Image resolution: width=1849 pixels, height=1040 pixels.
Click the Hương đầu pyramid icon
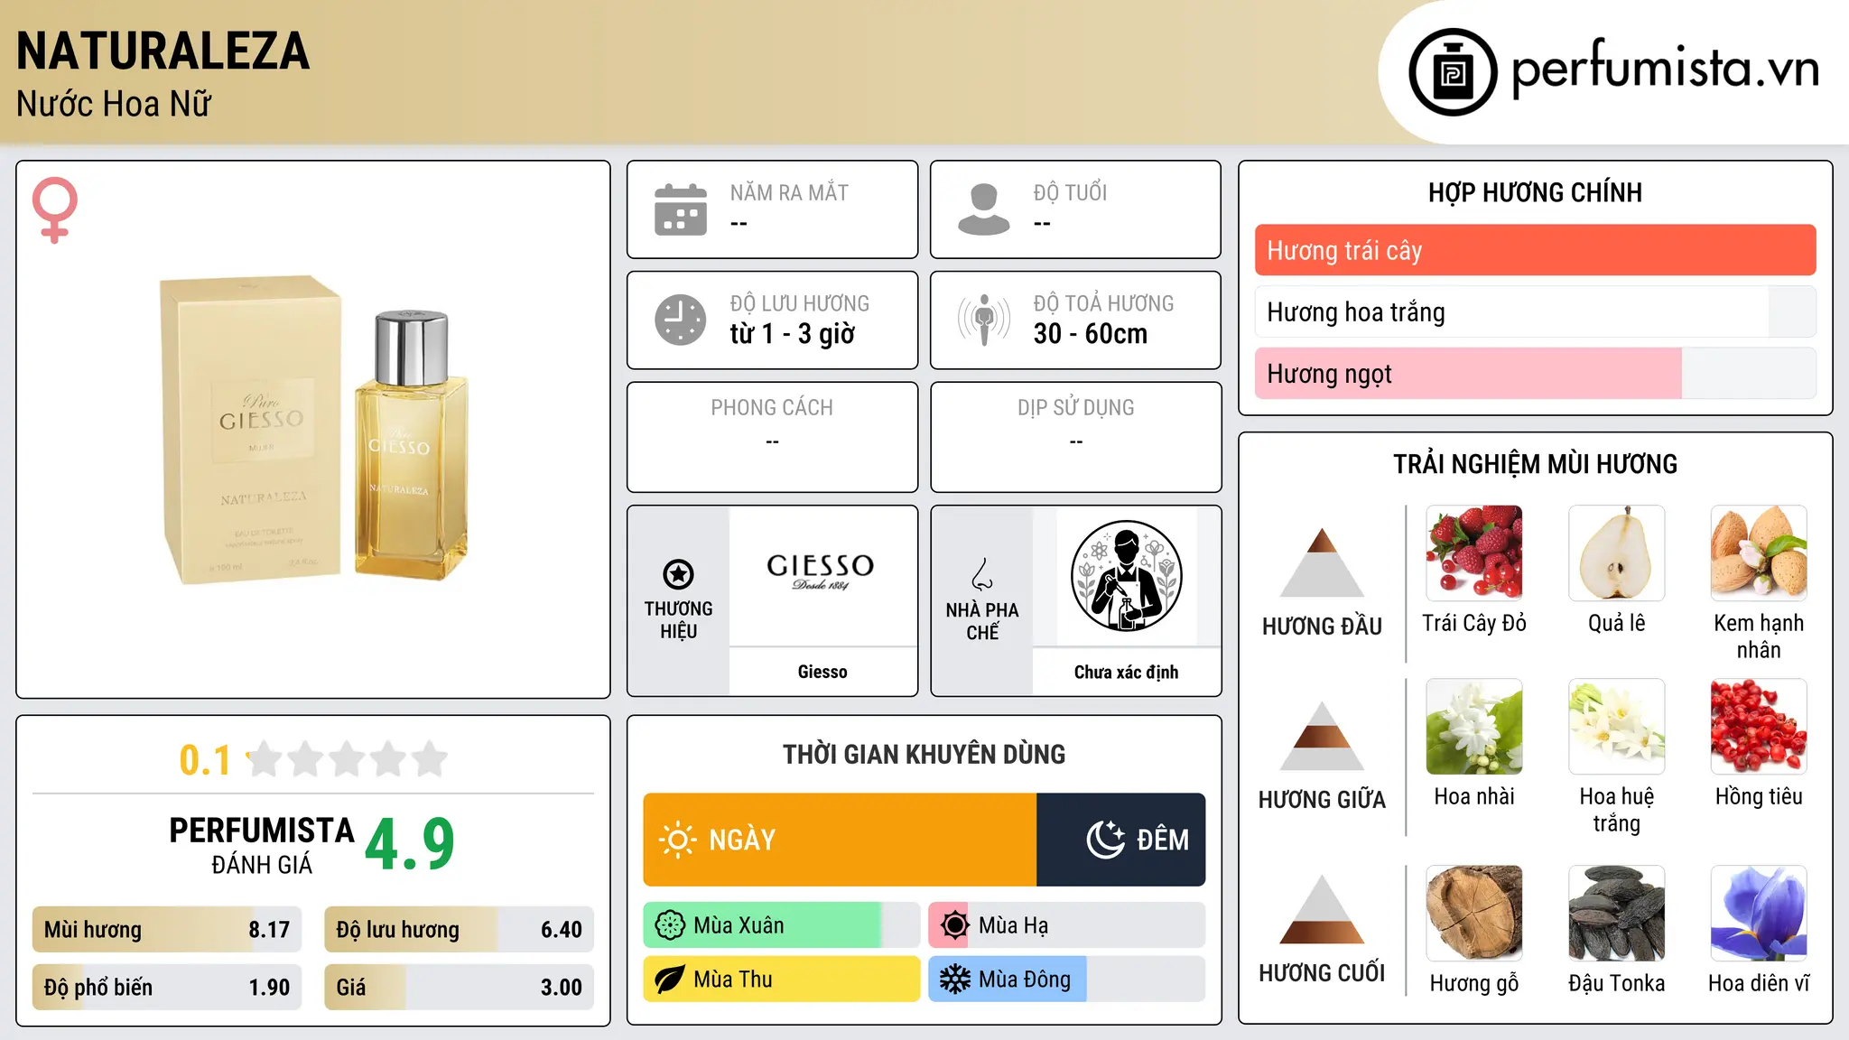[x=1322, y=562]
